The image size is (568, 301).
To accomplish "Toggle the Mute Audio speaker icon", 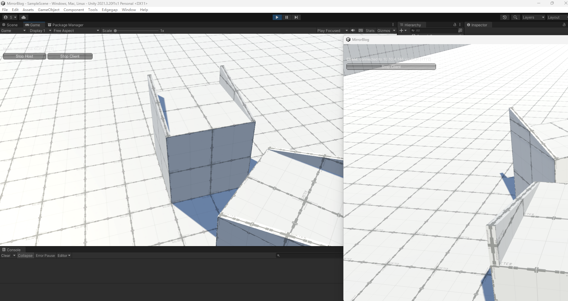I will (353, 30).
